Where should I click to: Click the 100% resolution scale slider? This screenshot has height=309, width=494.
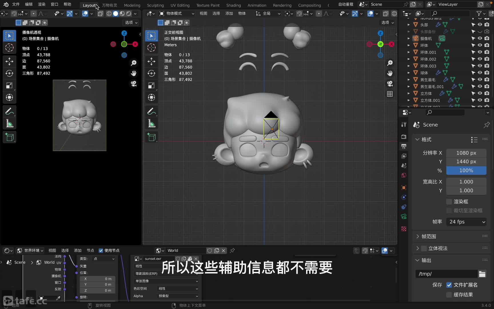[x=466, y=171]
